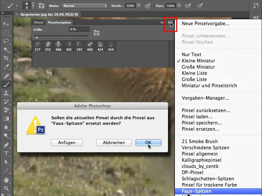
Task: Select the Move tool
Action: 6,24
